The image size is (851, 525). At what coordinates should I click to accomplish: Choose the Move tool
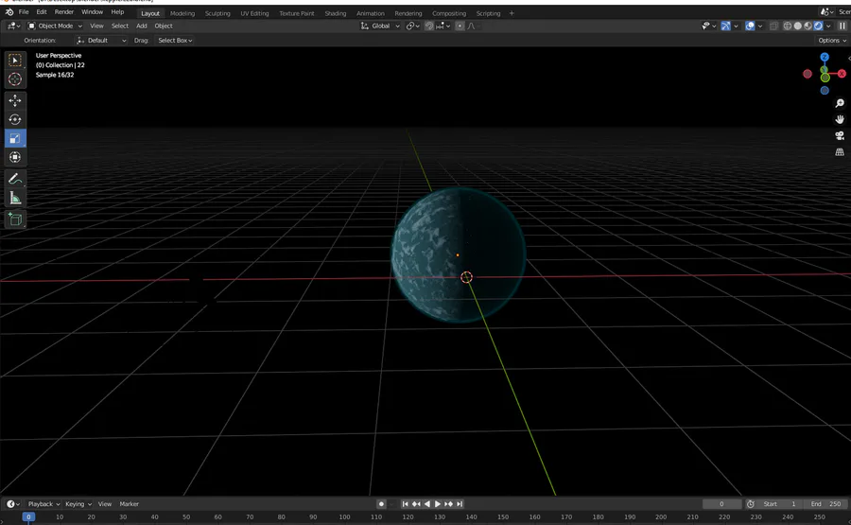[14, 100]
